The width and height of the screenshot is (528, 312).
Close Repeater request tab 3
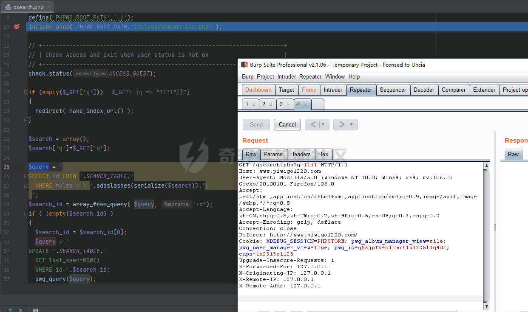288,104
